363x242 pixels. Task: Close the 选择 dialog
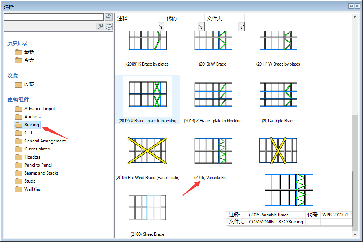[357, 6]
